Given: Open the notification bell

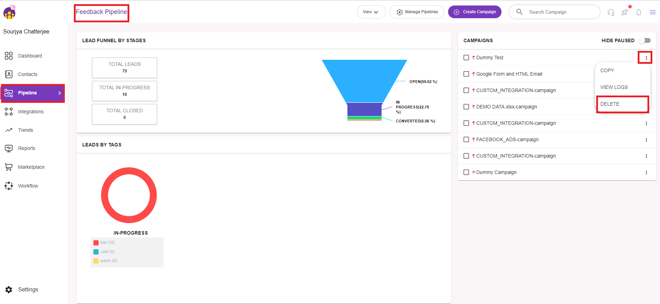Looking at the screenshot, I should coord(638,12).
